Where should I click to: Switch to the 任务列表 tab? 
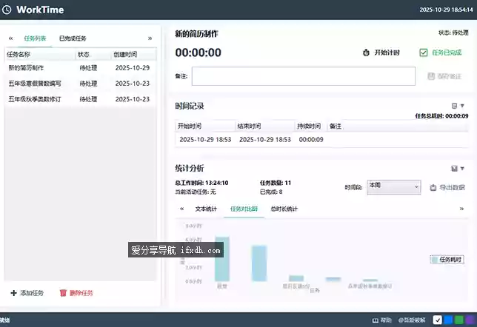[35, 38]
